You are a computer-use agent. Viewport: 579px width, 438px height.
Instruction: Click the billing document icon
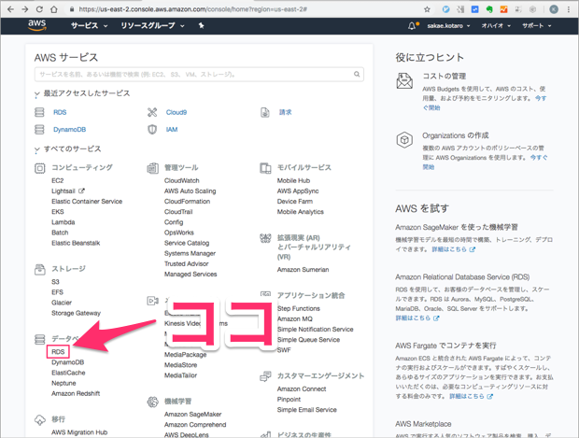click(x=265, y=112)
